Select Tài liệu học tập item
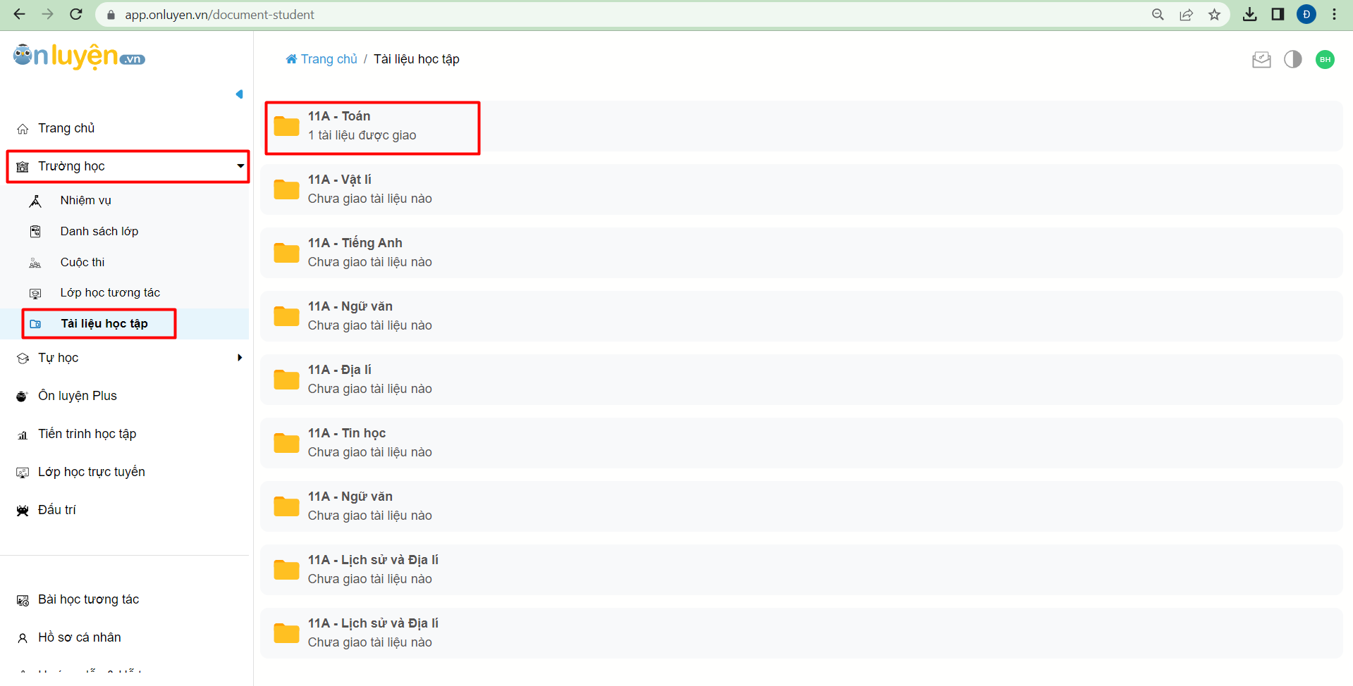Viewport: 1353px width, 686px height. click(x=104, y=324)
